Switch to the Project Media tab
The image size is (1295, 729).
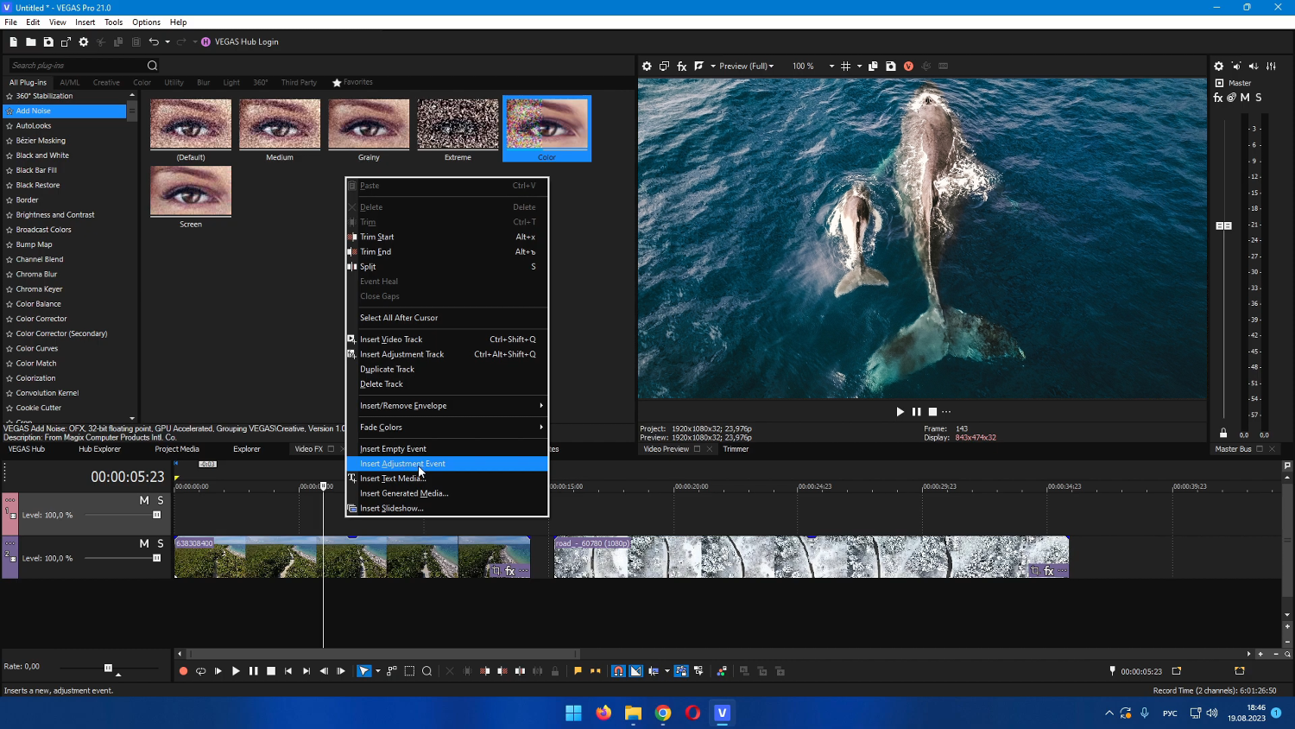177,449
